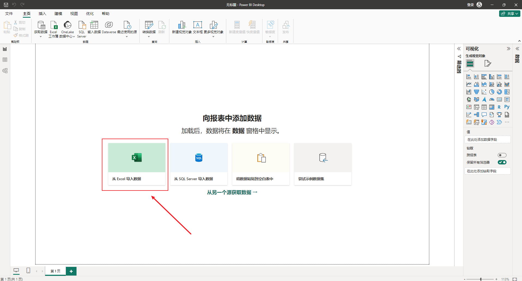Viewport: 522px width, 281px height.
Task: Open the 文件 menu
Action: coord(9,14)
